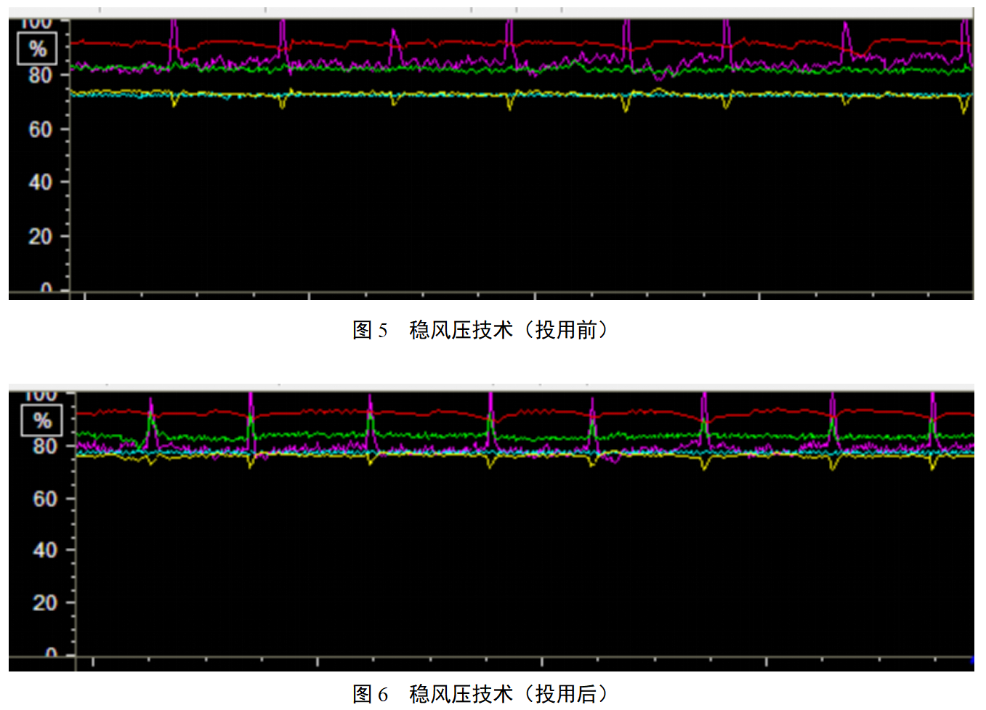Screen dimensions: 986x710
Task: Select the 20 axis label in the bottom chart
Action: [44, 602]
